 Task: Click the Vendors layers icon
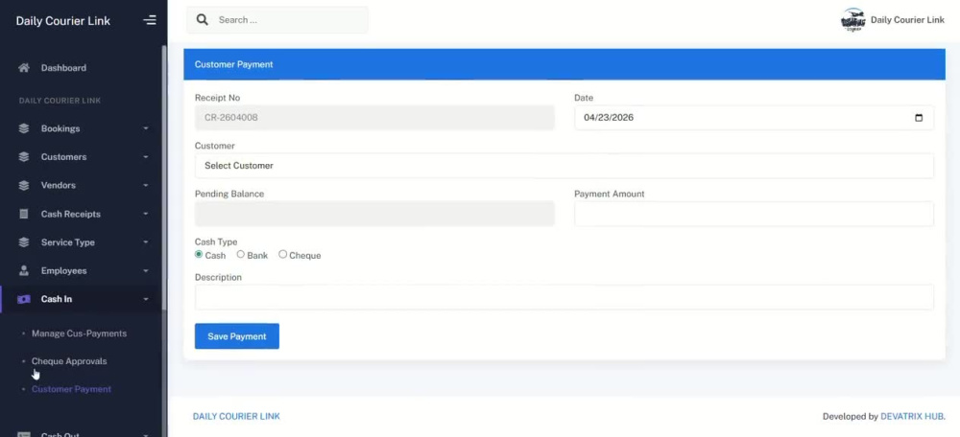click(24, 185)
